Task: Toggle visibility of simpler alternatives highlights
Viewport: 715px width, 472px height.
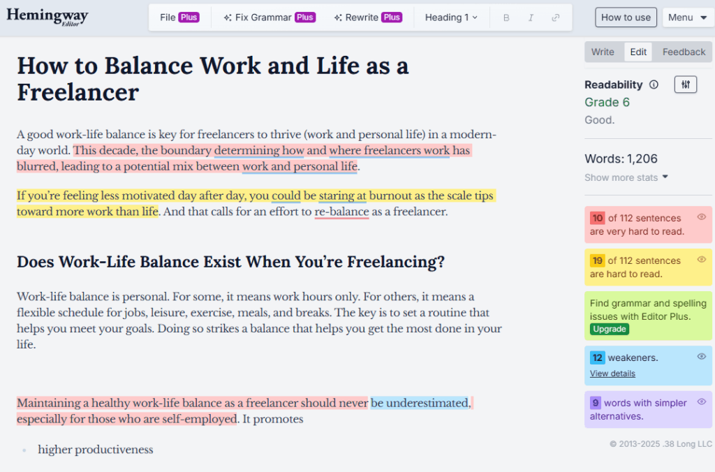Action: pos(701,401)
